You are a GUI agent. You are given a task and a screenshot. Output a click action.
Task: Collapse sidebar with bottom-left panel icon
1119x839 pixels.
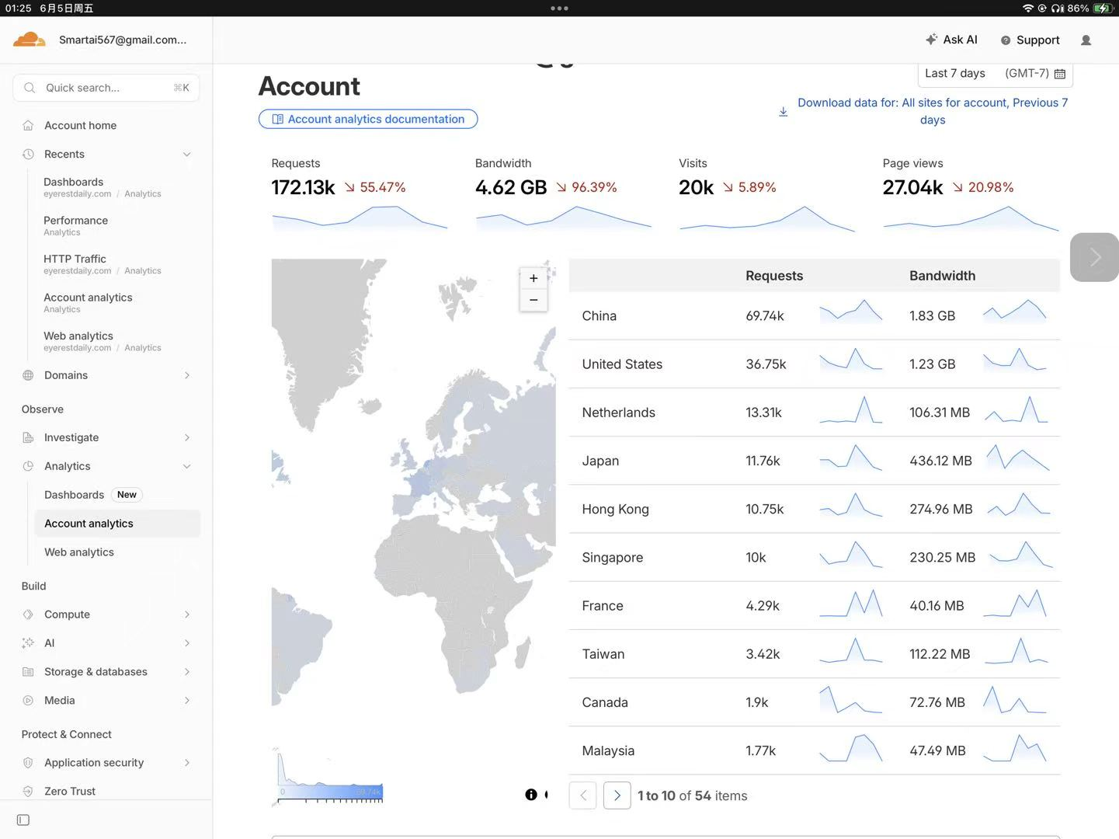tap(23, 820)
